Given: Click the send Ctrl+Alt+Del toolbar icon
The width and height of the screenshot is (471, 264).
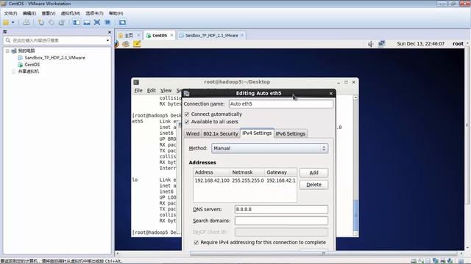Looking at the screenshot, I should click(x=26, y=23).
